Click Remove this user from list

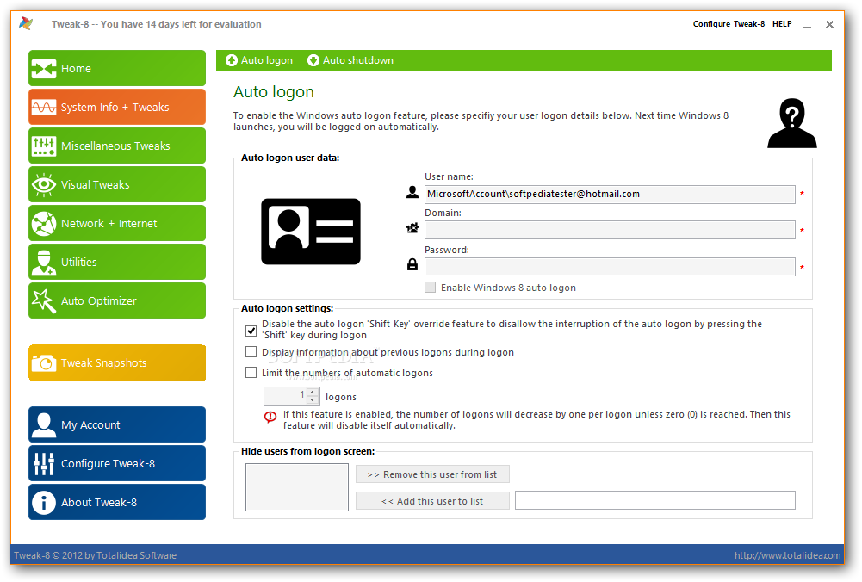tap(432, 474)
